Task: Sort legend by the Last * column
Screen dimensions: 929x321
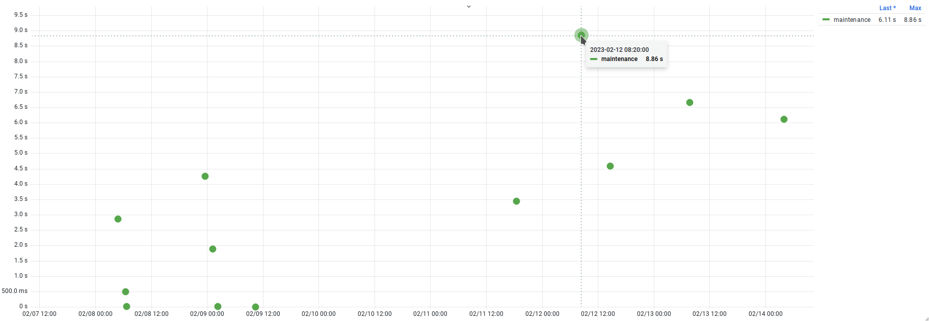Action: click(x=887, y=8)
